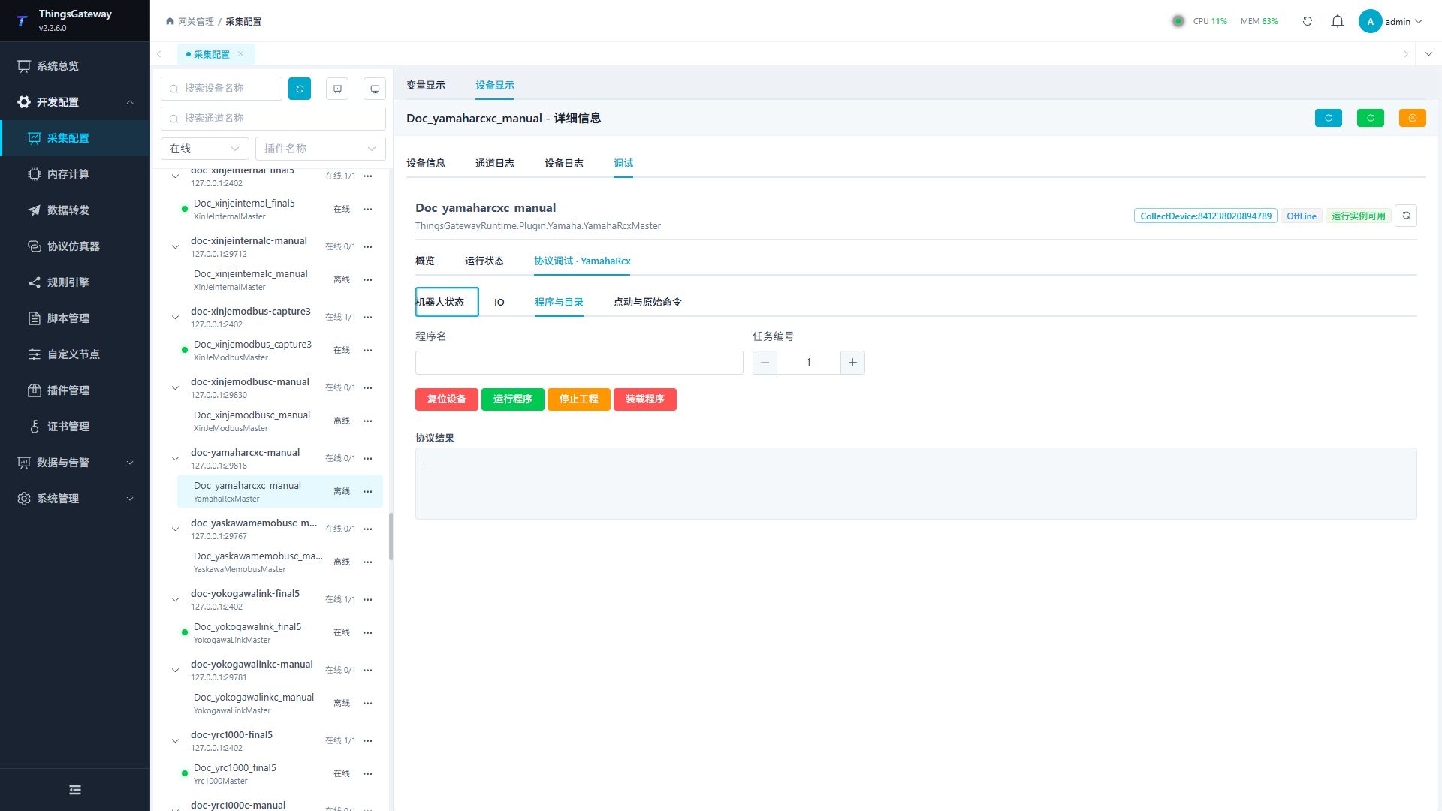Increase the 任务编号 value
Image resolution: width=1442 pixels, height=811 pixels.
852,363
